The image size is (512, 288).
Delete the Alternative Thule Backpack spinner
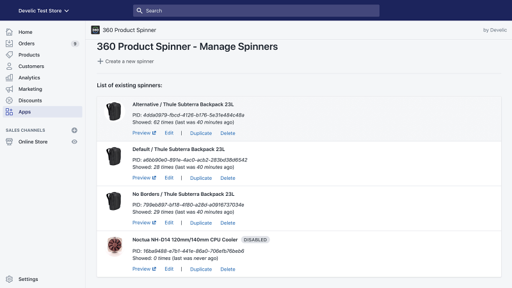point(228,133)
